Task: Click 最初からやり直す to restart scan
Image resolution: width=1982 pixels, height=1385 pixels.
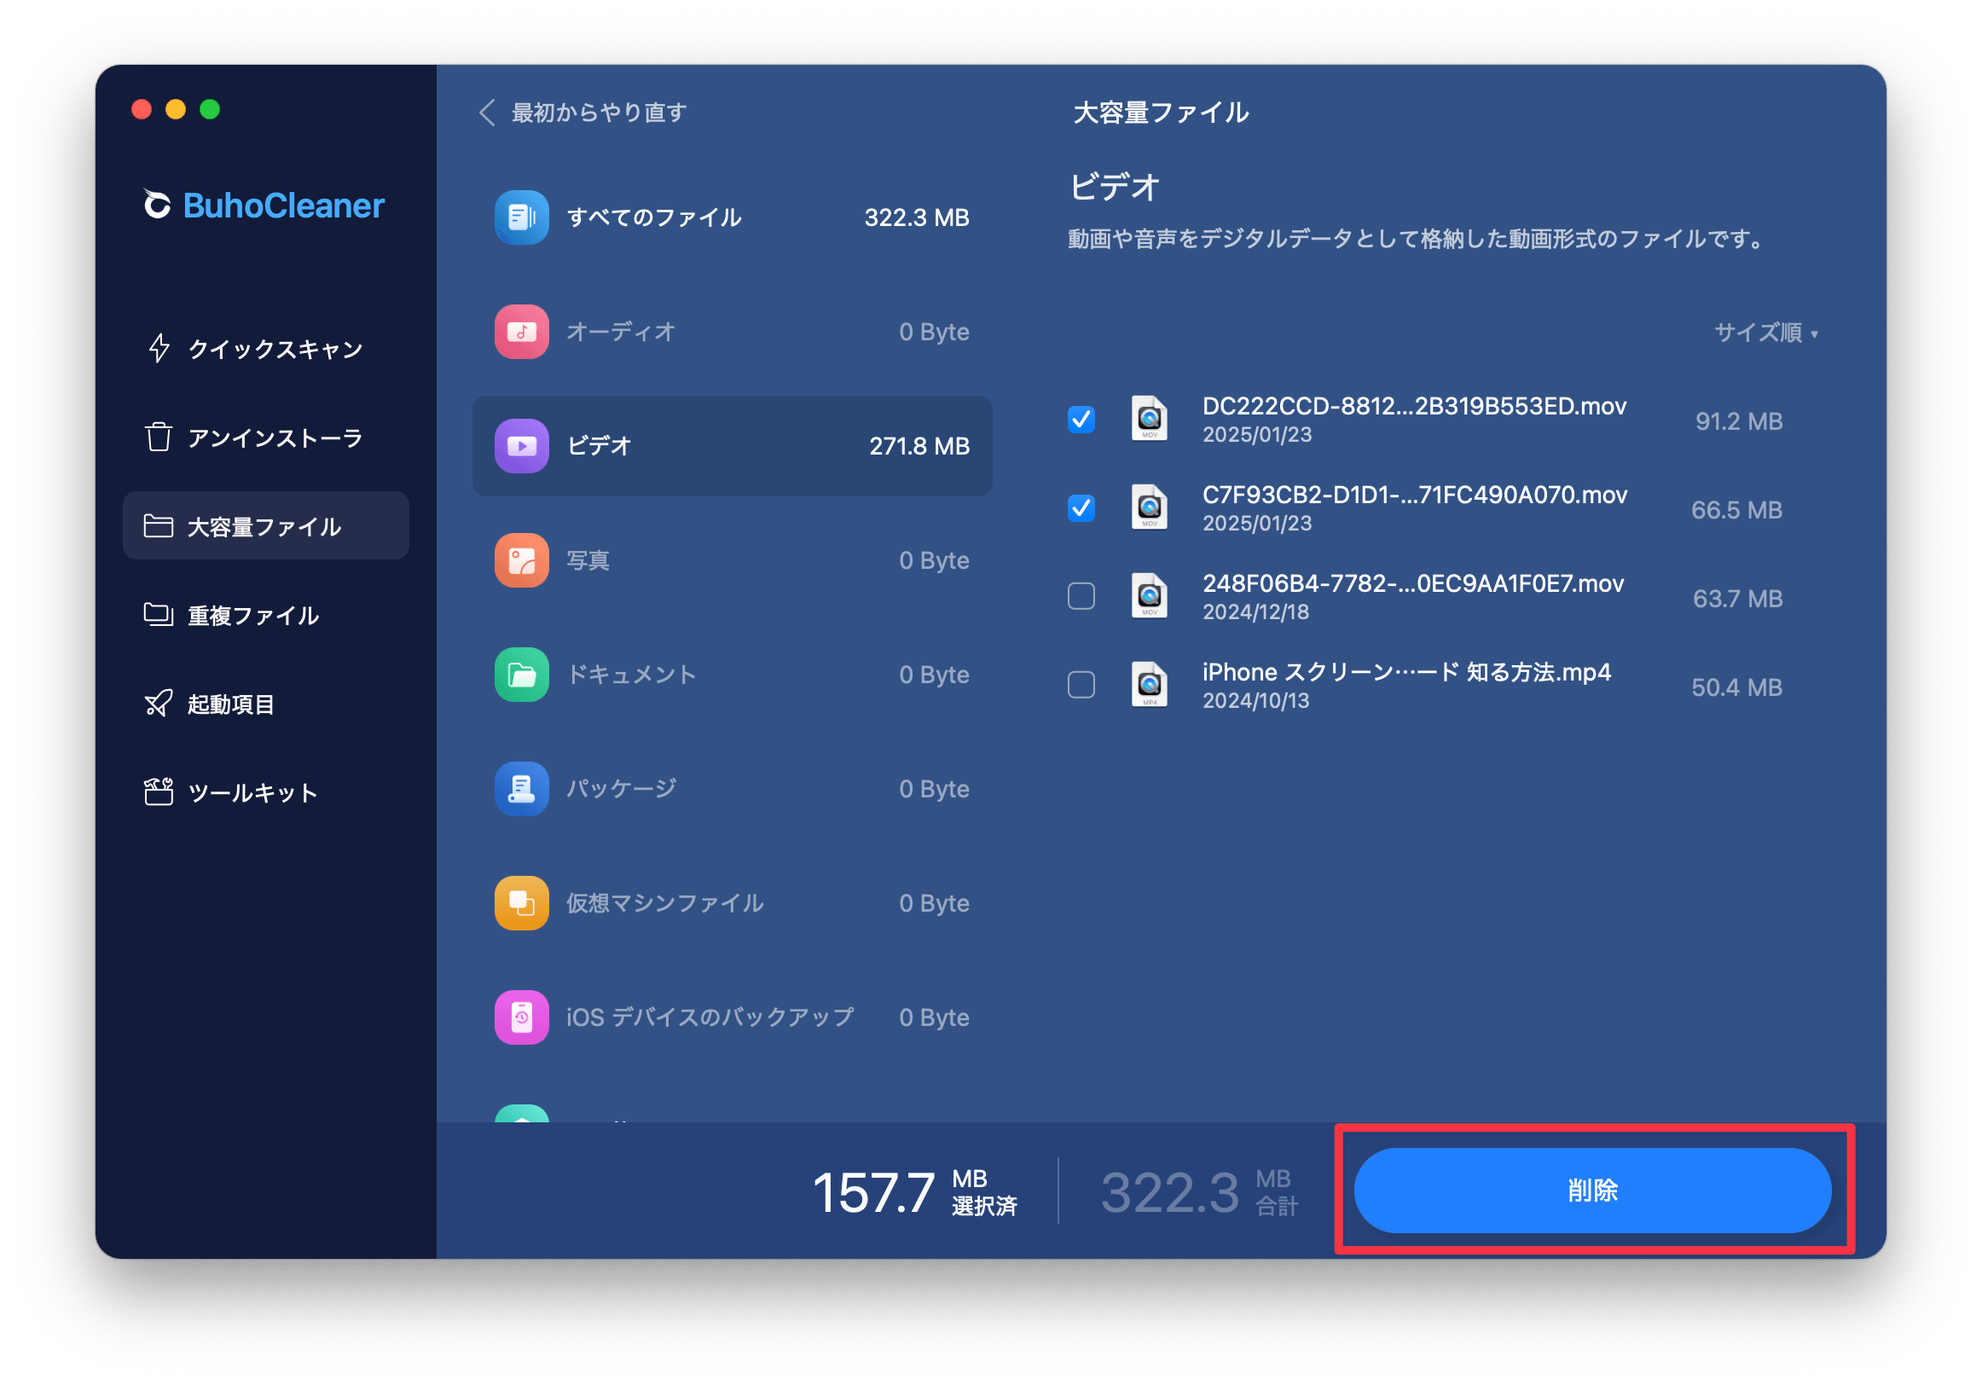Action: 599,113
